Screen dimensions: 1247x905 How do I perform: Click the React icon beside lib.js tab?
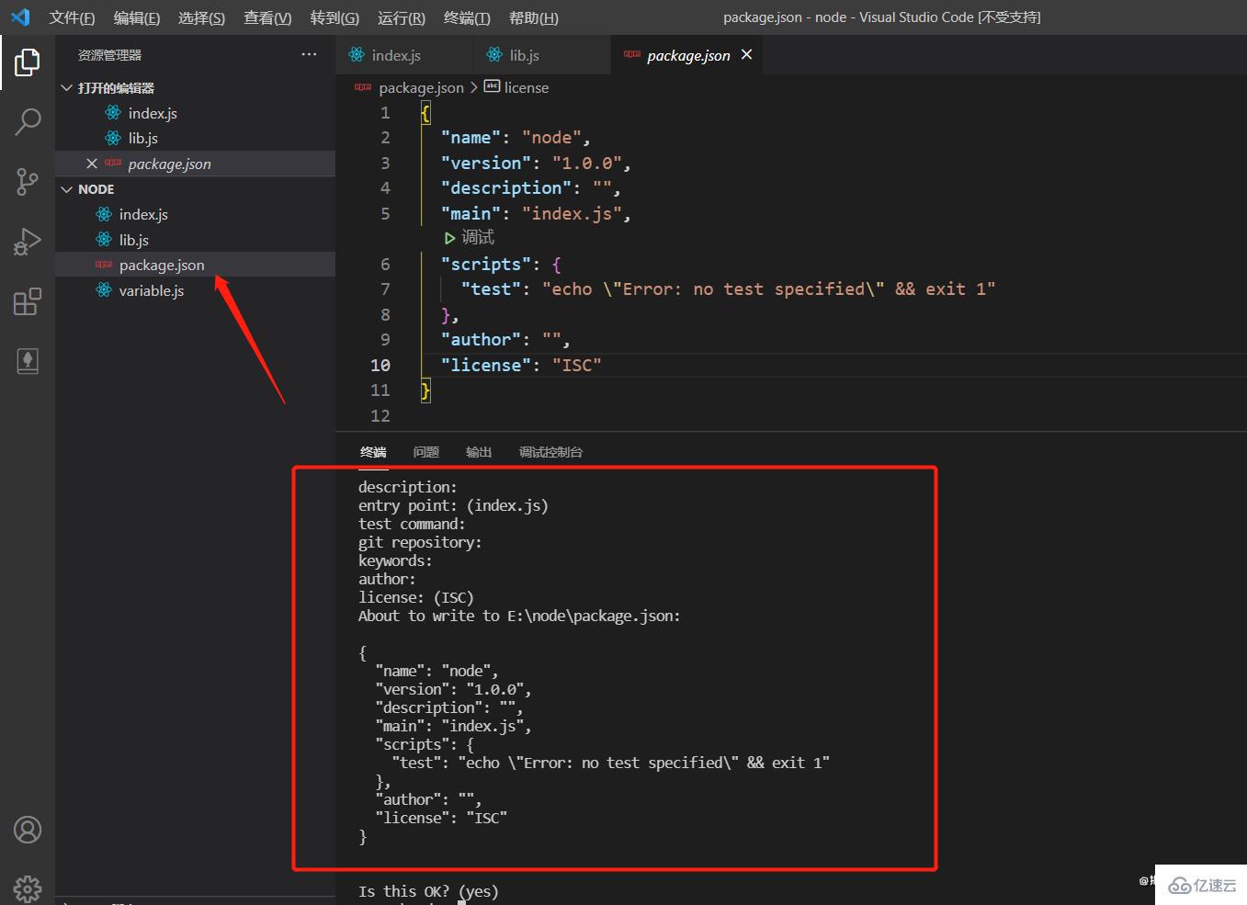click(494, 55)
